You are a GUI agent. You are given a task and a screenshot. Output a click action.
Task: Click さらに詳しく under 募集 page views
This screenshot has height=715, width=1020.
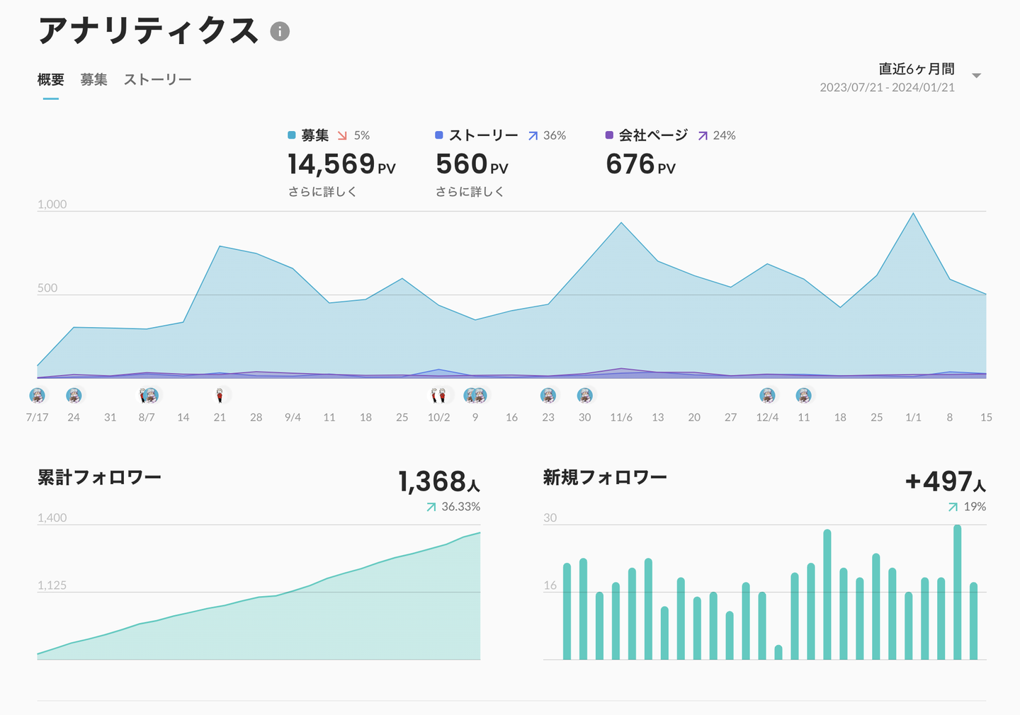[322, 192]
